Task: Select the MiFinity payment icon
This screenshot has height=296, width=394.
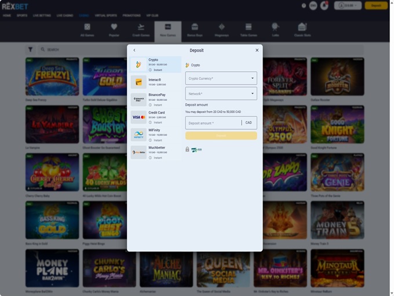Action: (x=138, y=135)
